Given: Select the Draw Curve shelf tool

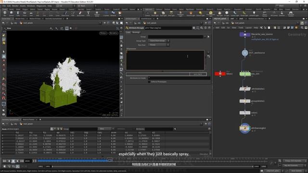Looking at the screenshot, I should pyautogui.click(x=65, y=13).
